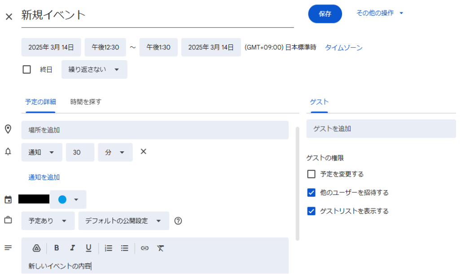Enable the 終日 all-day checkbox
This screenshot has height=274, width=461.
point(27,70)
